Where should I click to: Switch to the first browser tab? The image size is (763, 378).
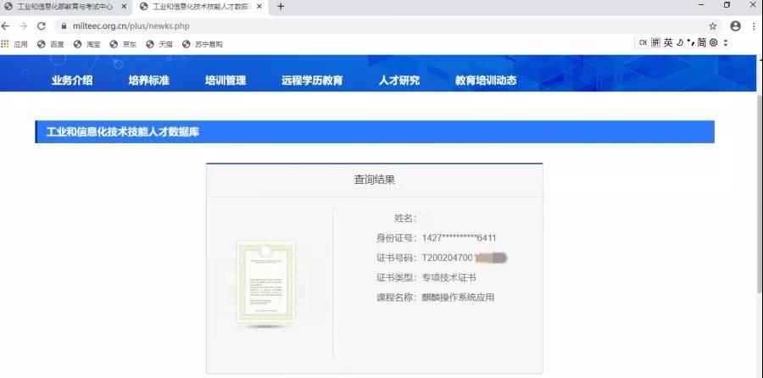point(64,7)
